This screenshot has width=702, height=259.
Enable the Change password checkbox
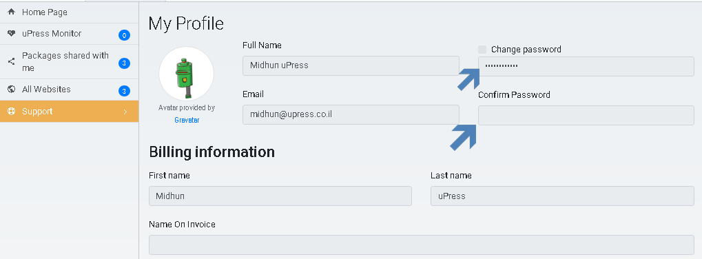tap(482, 49)
